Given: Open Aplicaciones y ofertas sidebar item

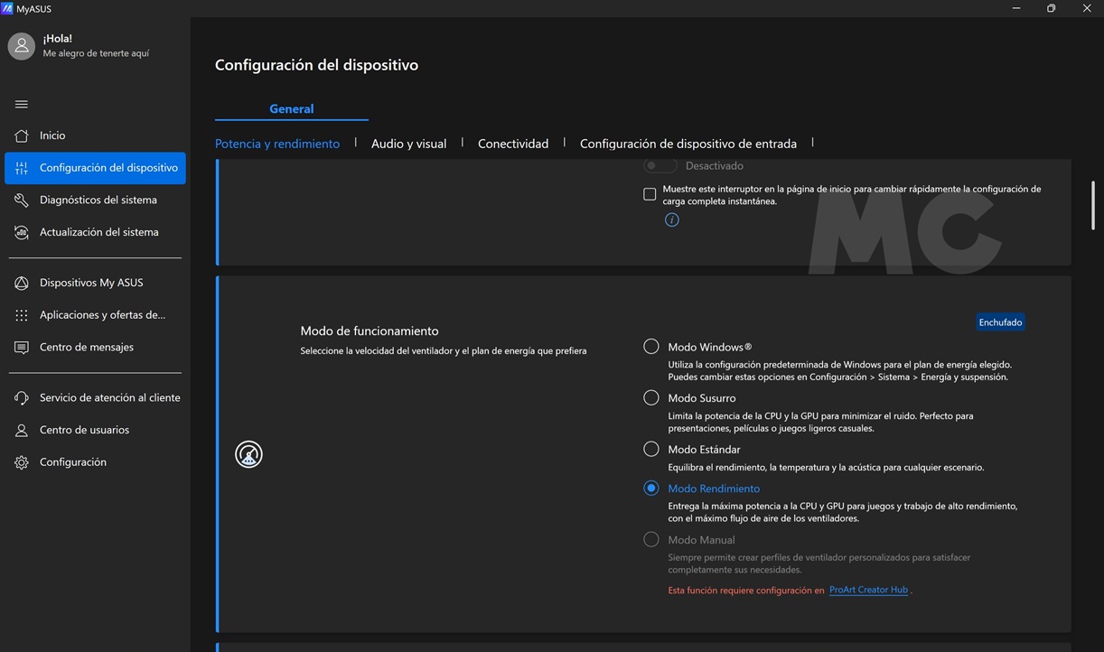Looking at the screenshot, I should [x=102, y=315].
